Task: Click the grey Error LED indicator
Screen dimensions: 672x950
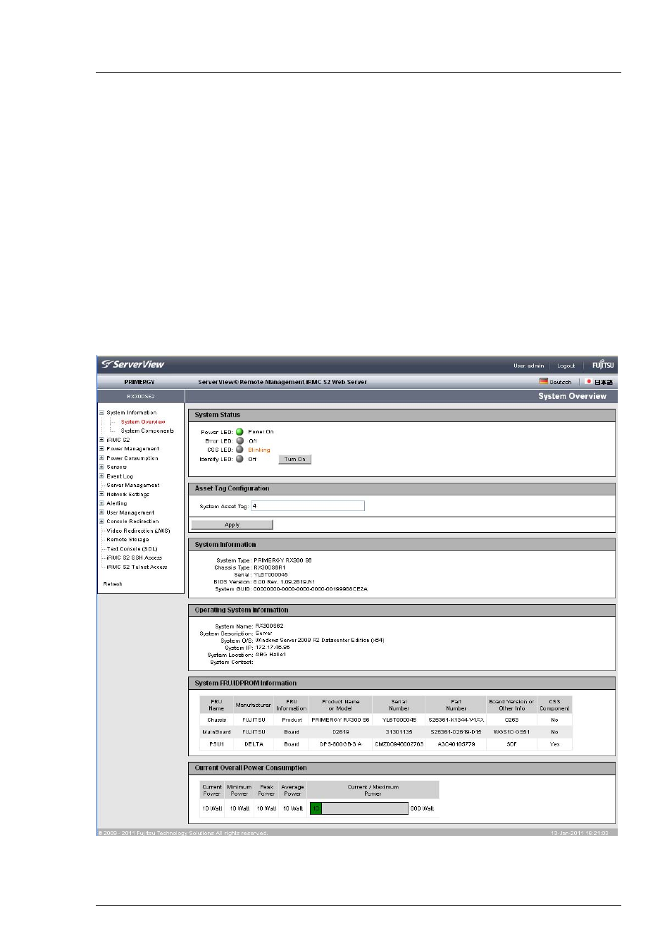Action: point(239,441)
